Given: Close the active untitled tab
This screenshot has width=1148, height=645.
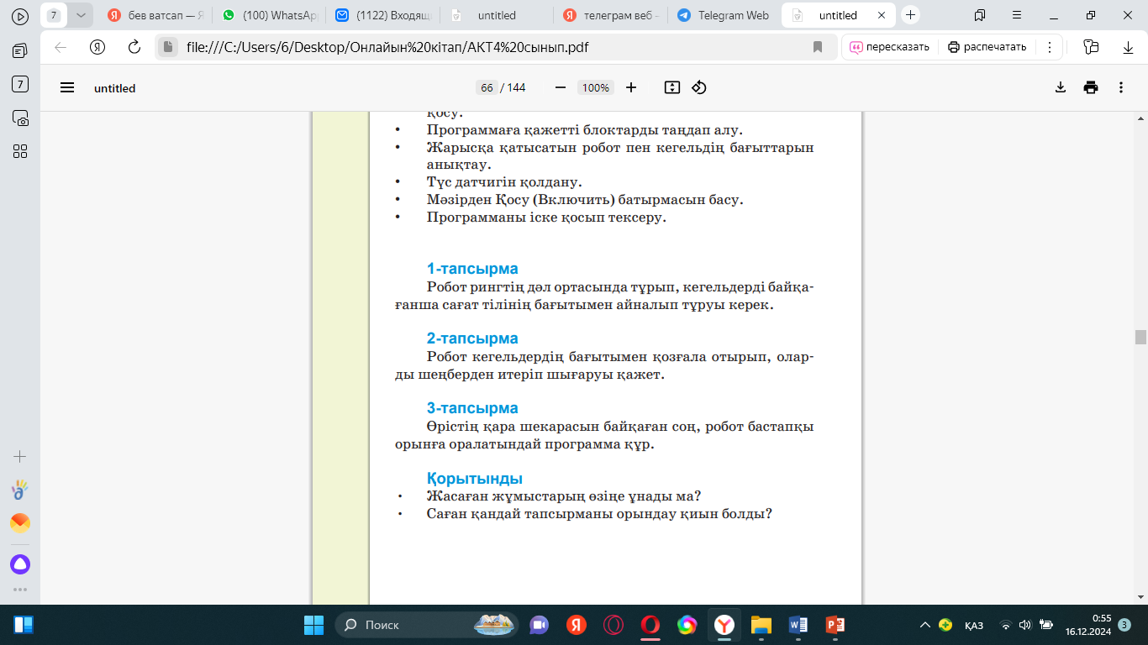Looking at the screenshot, I should [x=882, y=15].
